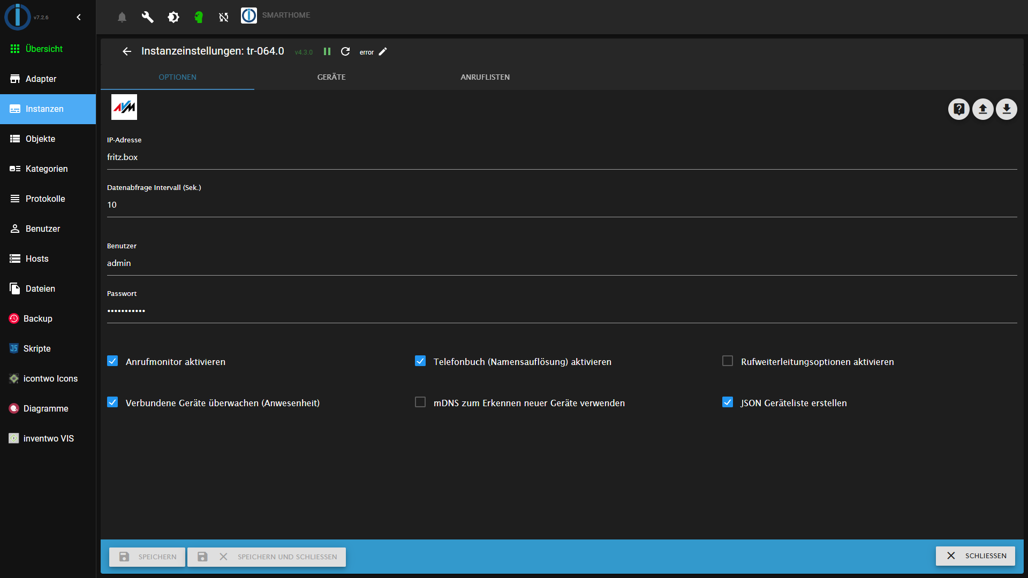
Task: Open Kategorien in the sidebar
Action: click(x=48, y=169)
